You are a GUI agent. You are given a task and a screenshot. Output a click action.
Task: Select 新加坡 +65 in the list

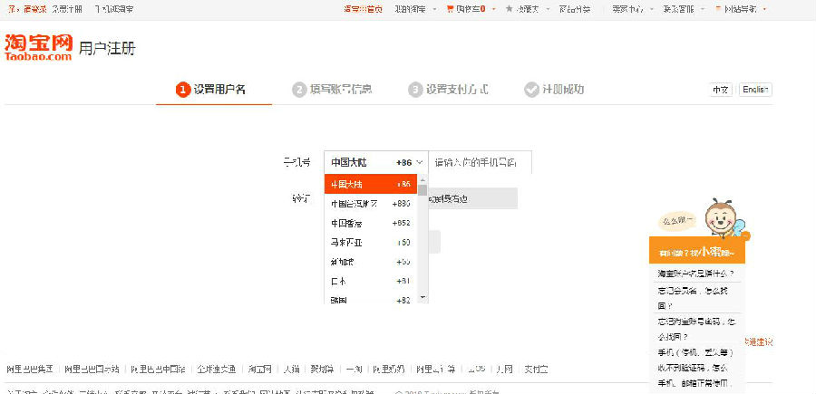[371, 262]
